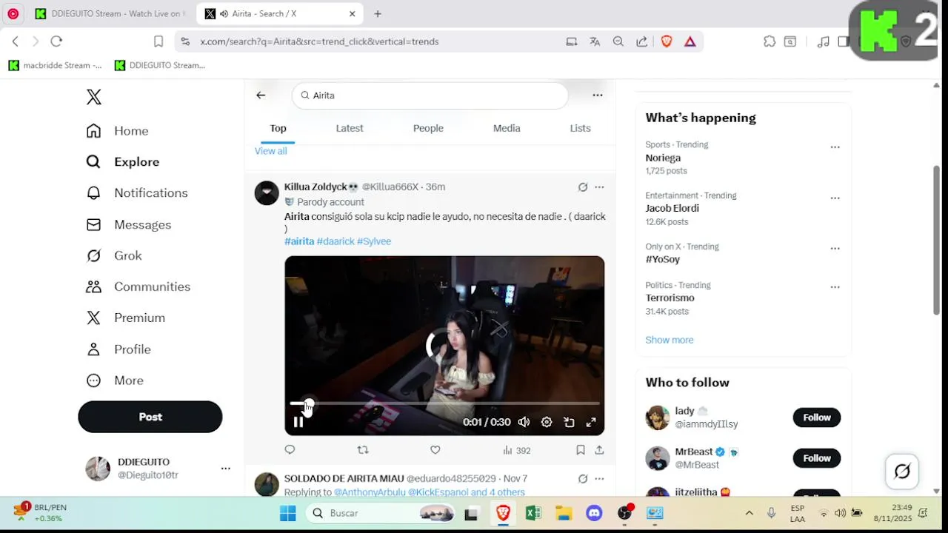
Task: Open a new browser tab
Action: pos(378,13)
